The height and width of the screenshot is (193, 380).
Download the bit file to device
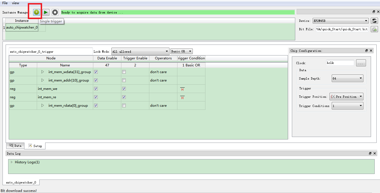tap(374, 29)
